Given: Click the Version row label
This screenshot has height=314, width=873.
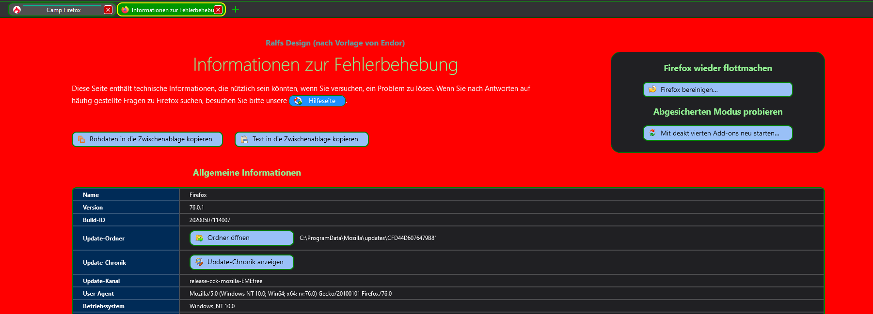Looking at the screenshot, I should [93, 208].
